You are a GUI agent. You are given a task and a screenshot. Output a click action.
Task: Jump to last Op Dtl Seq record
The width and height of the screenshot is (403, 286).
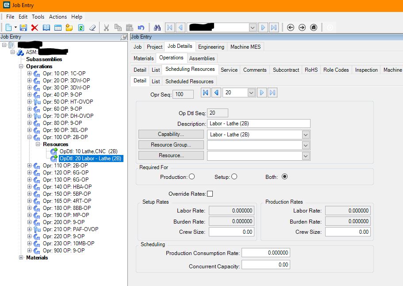pyautogui.click(x=273, y=93)
